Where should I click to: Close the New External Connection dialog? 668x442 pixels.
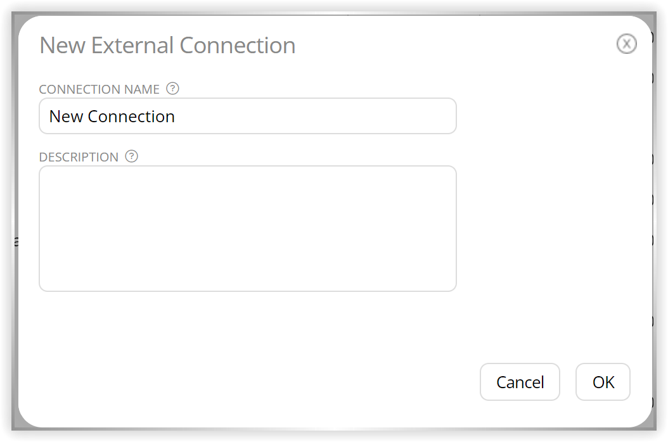pos(626,44)
